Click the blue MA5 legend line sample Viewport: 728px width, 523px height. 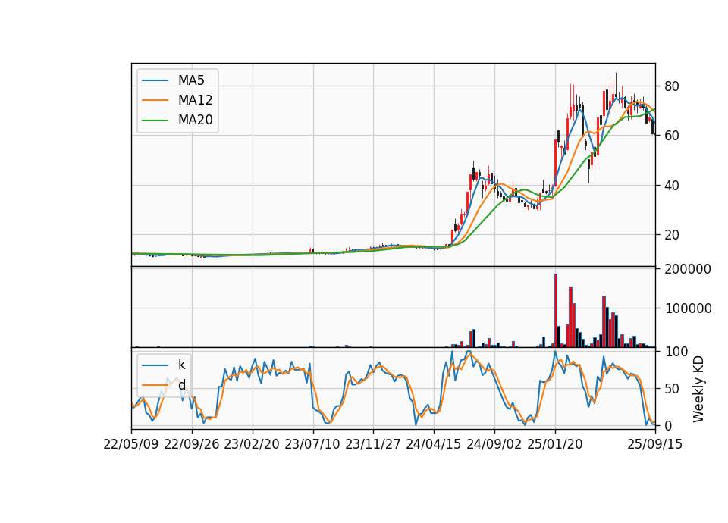coord(155,80)
